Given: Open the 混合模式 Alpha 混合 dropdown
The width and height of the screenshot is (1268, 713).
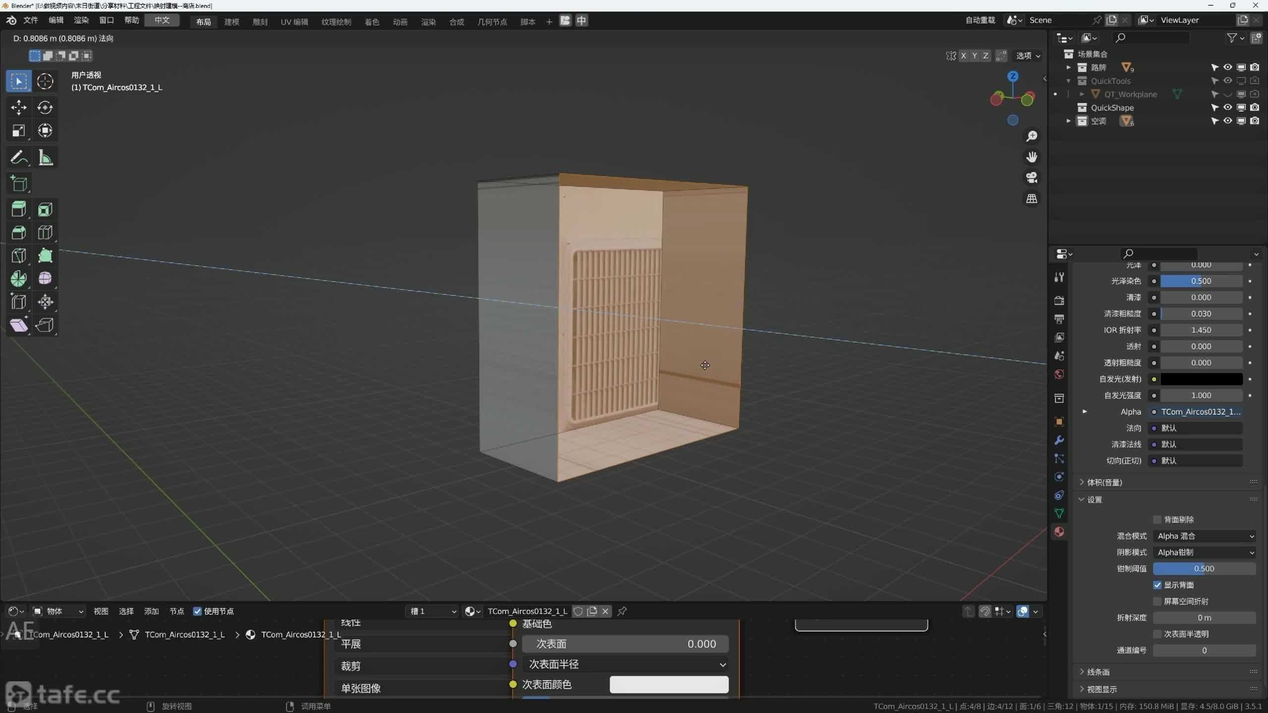Looking at the screenshot, I should [x=1204, y=536].
